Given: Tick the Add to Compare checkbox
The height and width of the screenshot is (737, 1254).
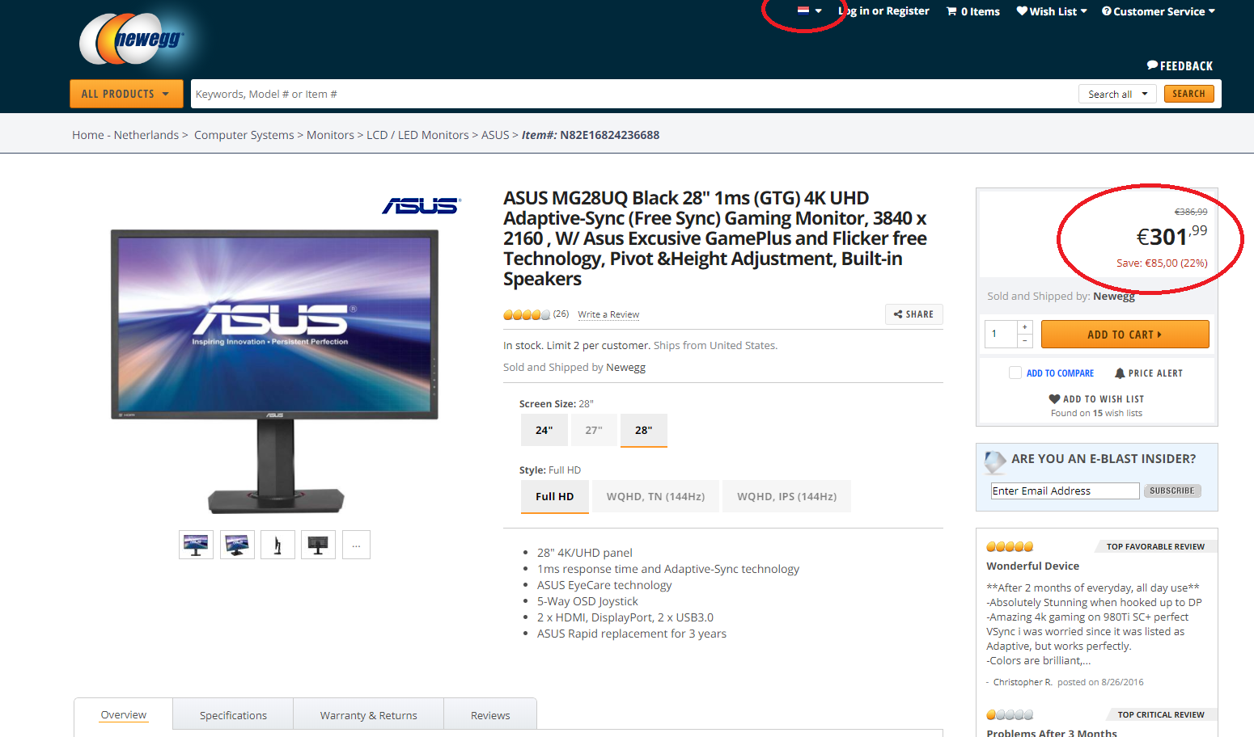Looking at the screenshot, I should [1015, 373].
